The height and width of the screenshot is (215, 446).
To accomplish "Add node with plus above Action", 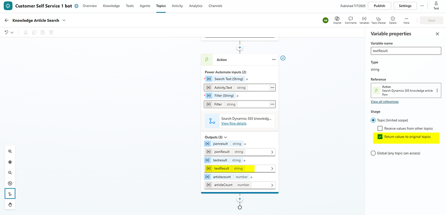I will point(240,48).
